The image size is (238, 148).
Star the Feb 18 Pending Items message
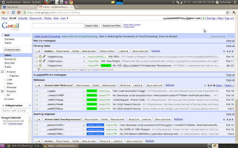(41, 57)
